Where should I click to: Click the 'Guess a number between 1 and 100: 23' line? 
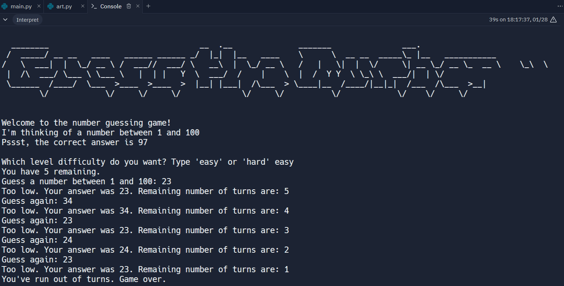(x=86, y=181)
